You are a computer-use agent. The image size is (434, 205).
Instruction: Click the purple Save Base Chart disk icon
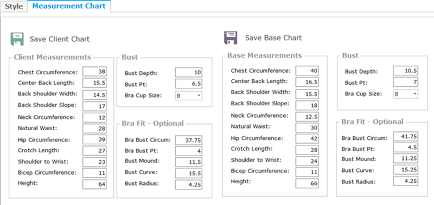231,37
